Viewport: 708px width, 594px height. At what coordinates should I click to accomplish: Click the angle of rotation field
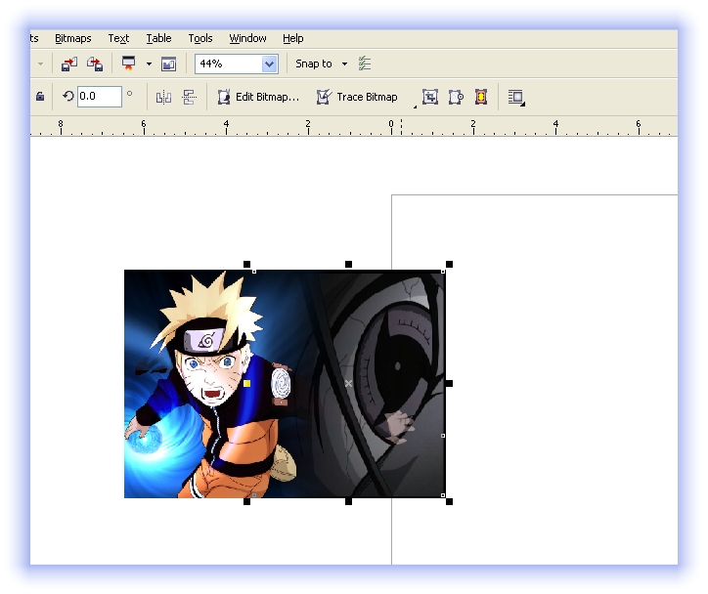(x=100, y=96)
